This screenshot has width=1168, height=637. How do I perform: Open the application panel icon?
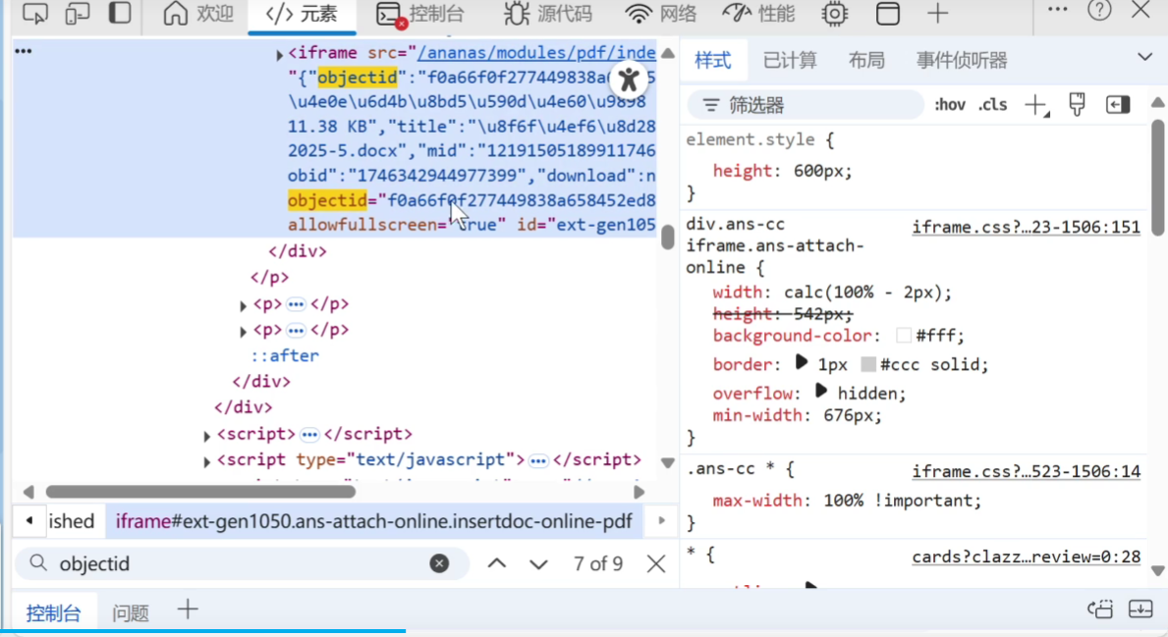point(887,14)
